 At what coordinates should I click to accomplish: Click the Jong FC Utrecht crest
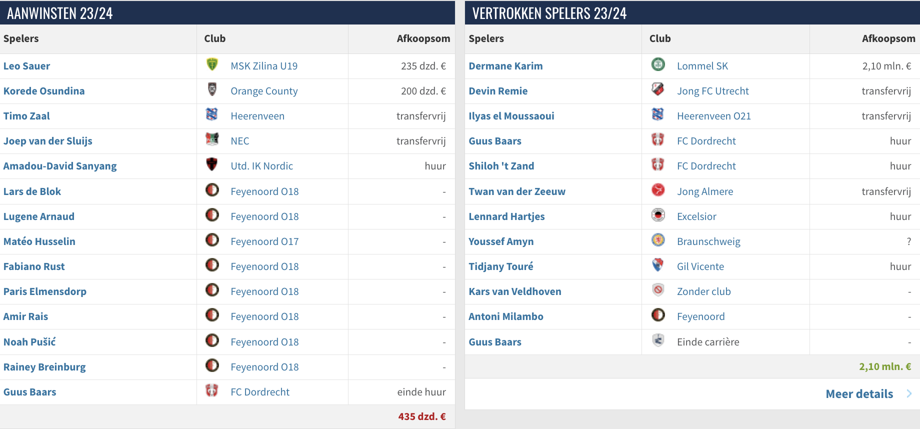(658, 89)
